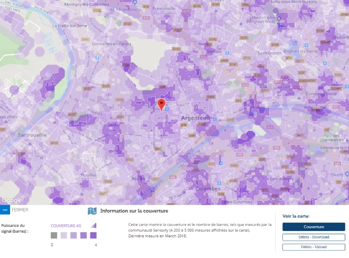Screen dimensions: 349x258
Task: Click the FERMER label to close panel
Action: click(x=20, y=210)
